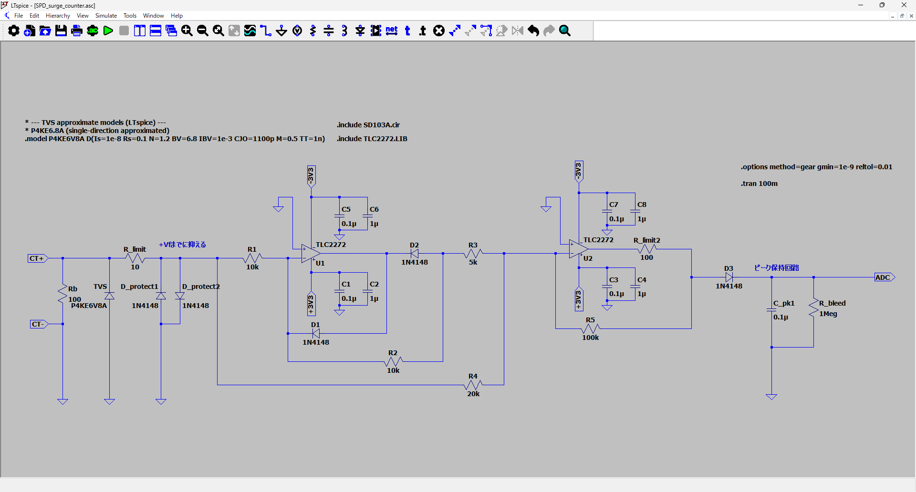Undo the last action
This screenshot has width=916, height=492.
coord(533,31)
